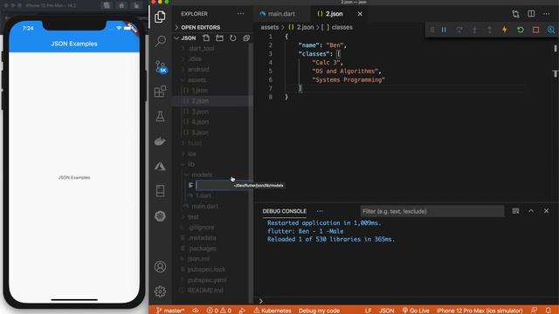Maximize the debug console panel
Viewport: 559px width, 314px height.
pos(531,211)
